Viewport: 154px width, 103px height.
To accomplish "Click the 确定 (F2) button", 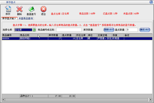I will [x=145, y=30].
